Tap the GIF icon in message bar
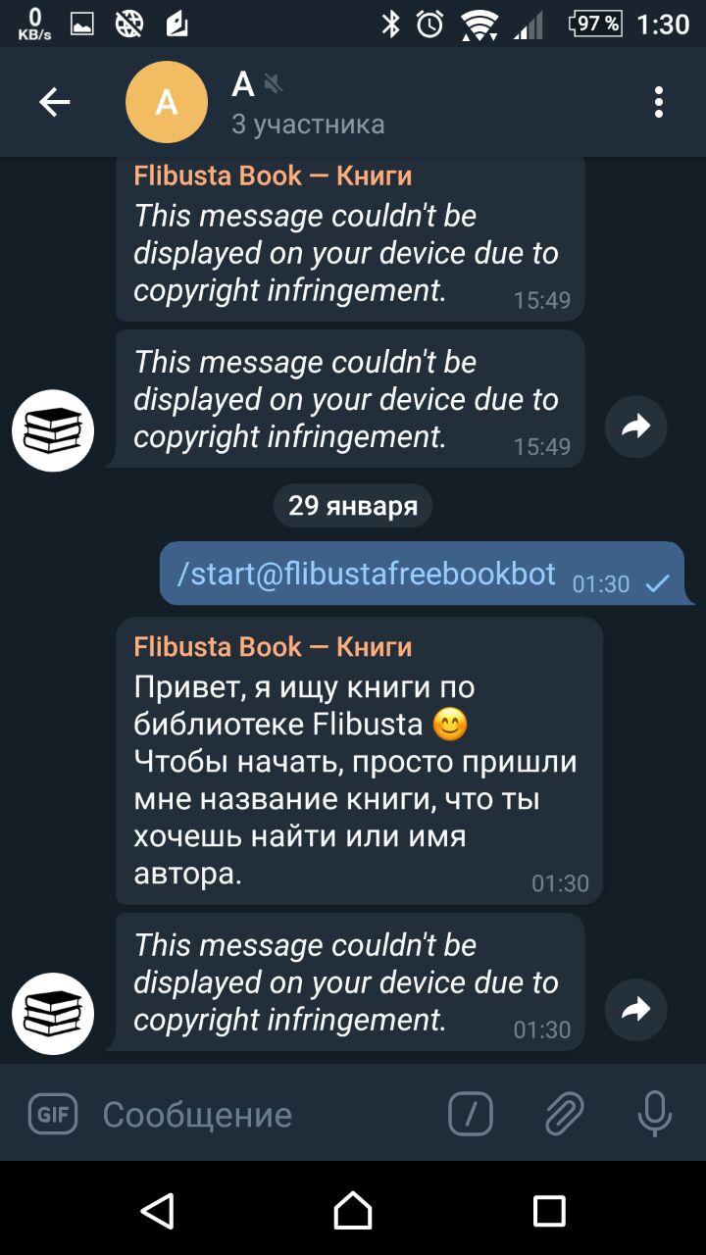This screenshot has width=706, height=1255. 53,1114
